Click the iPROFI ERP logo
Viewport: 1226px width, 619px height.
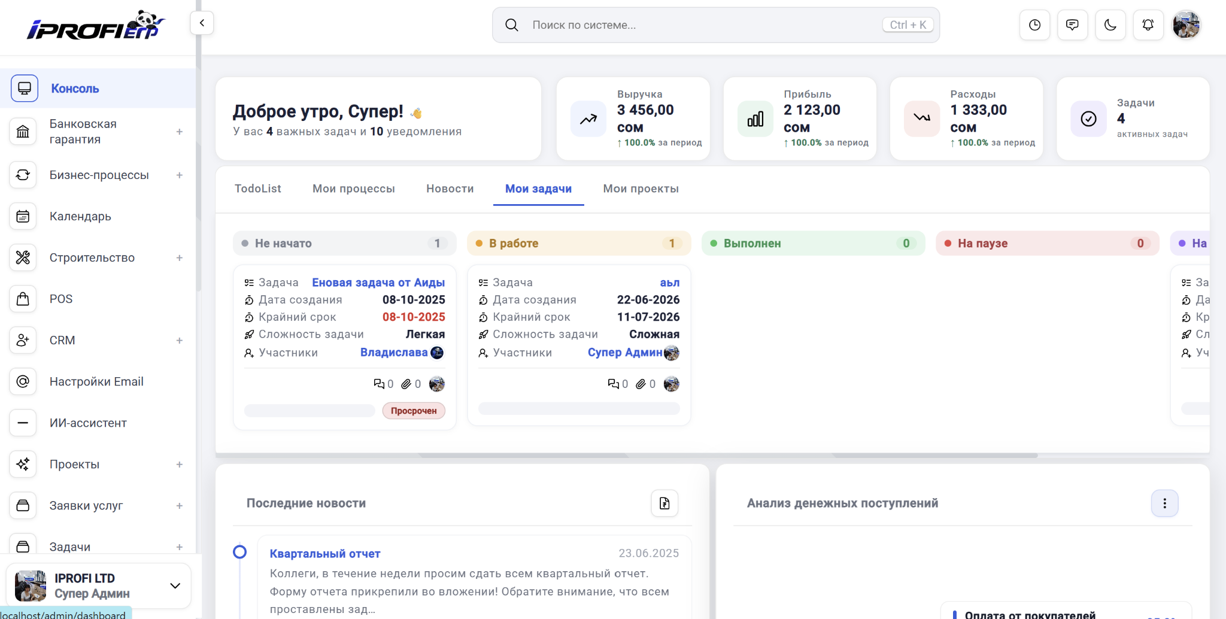click(96, 25)
